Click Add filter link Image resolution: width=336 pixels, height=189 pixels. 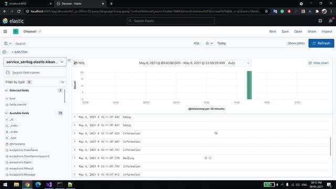pyautogui.click(x=19, y=52)
